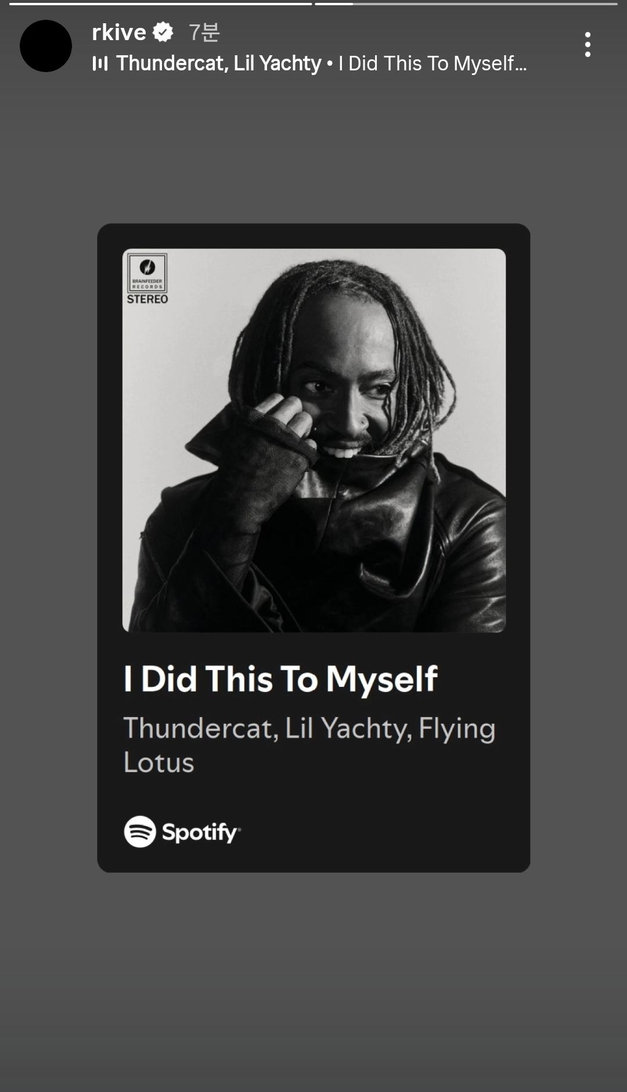Tap the Spotify wordmark text

coord(200,832)
